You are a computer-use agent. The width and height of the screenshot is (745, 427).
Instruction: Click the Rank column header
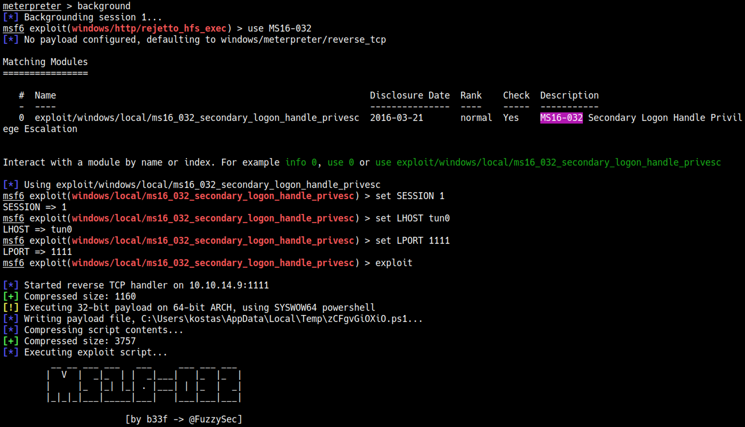coord(471,95)
